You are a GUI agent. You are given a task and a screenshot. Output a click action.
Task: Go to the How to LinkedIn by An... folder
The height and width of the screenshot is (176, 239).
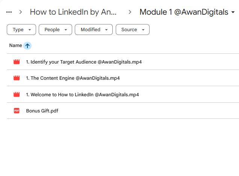tap(73, 12)
